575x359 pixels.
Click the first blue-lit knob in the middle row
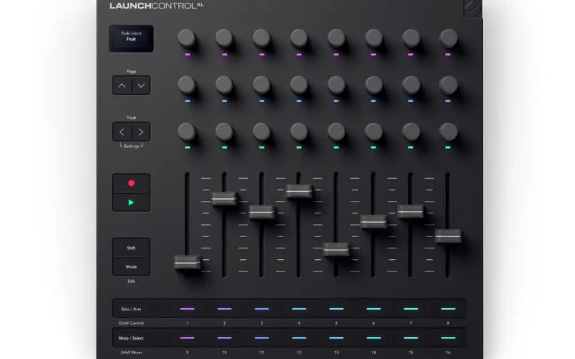click(x=187, y=85)
